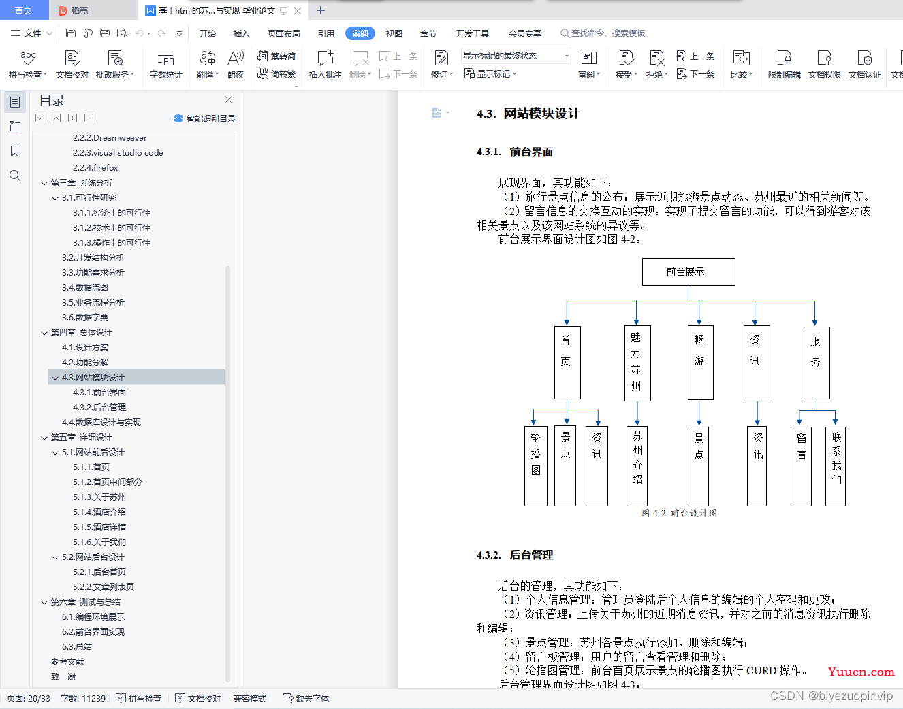Click 智能识别目录 smart TOC recognition

point(205,118)
